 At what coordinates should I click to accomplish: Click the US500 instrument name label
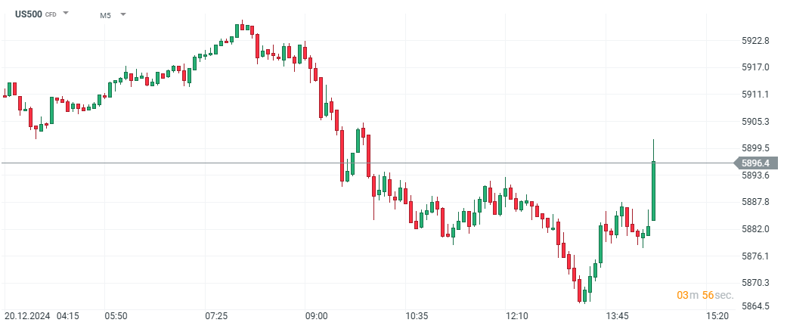click(x=28, y=14)
